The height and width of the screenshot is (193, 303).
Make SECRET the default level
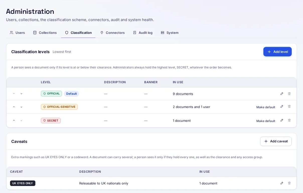266,121
